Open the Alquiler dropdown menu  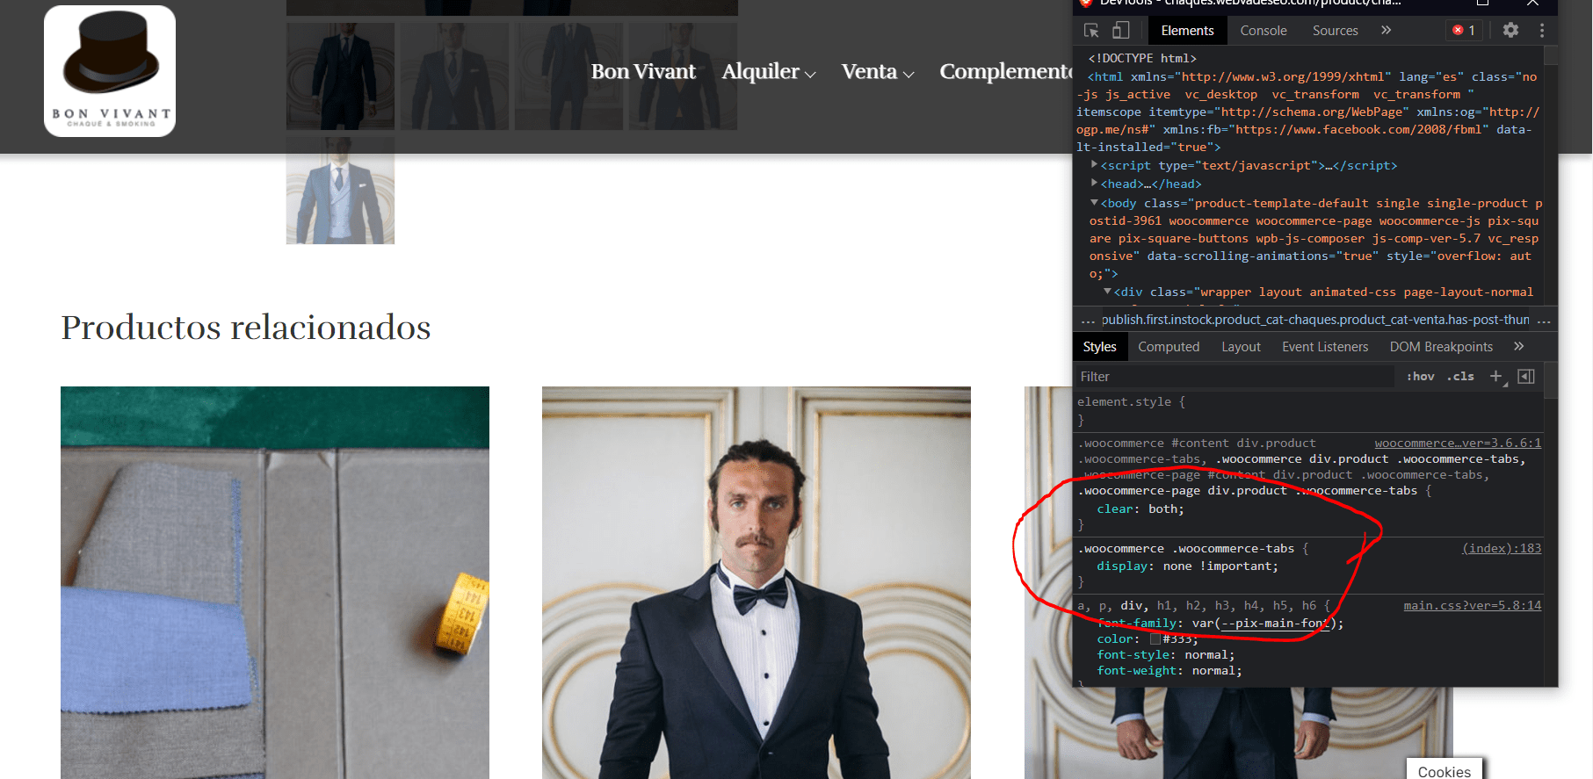tap(769, 71)
